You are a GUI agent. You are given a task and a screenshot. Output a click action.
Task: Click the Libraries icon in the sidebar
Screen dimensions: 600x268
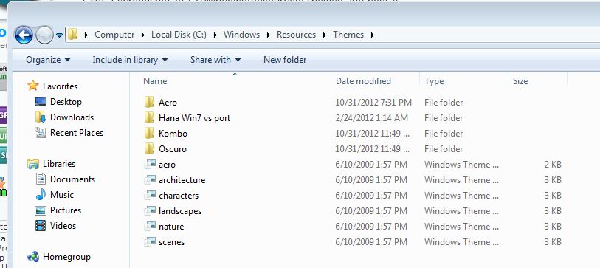pos(33,164)
